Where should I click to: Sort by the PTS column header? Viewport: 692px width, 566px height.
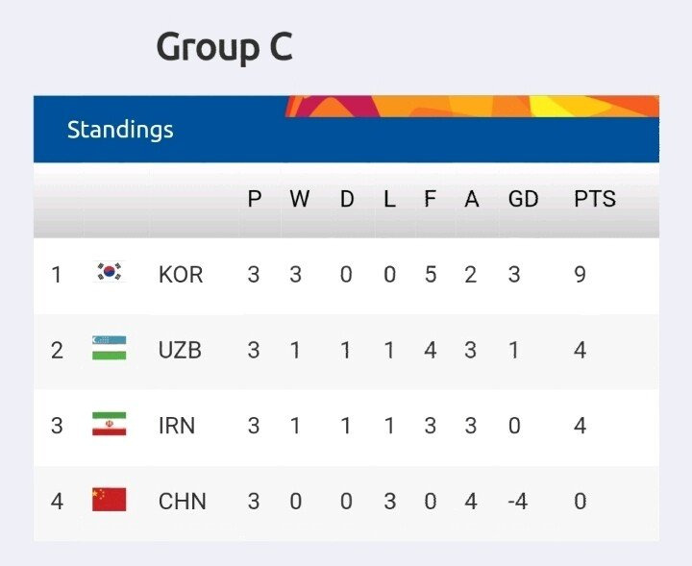pyautogui.click(x=595, y=199)
